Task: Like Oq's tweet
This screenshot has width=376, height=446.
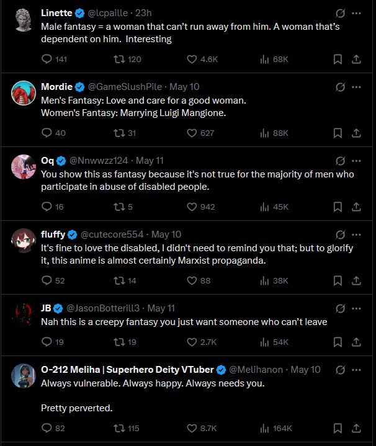Action: (192, 207)
